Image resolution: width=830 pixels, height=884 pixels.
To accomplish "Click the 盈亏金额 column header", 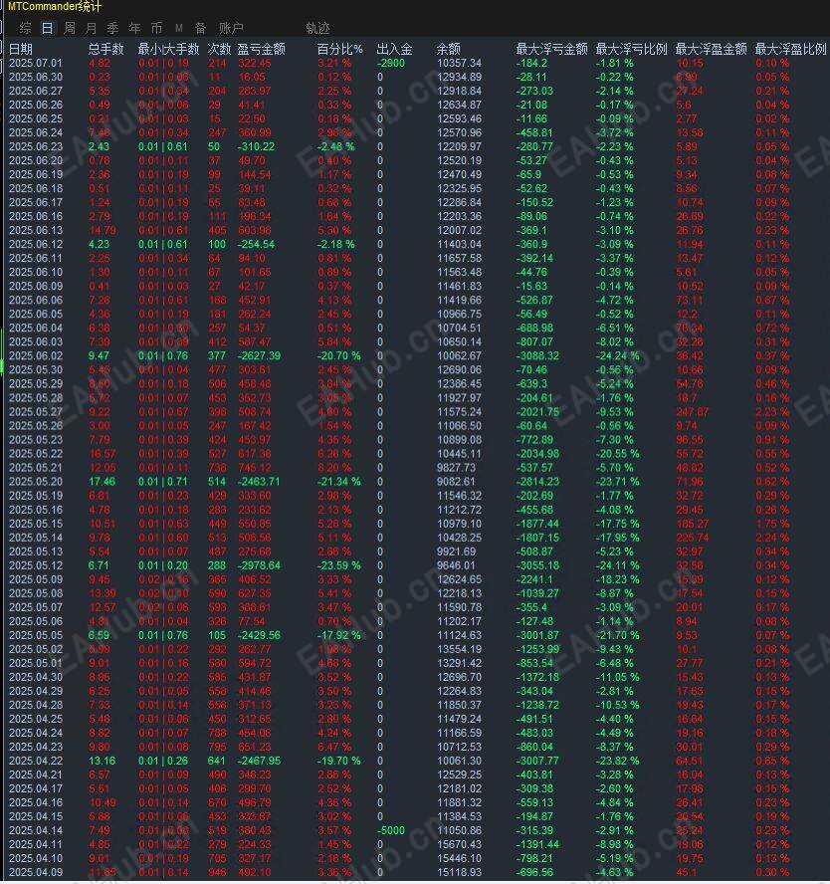I will pos(262,49).
